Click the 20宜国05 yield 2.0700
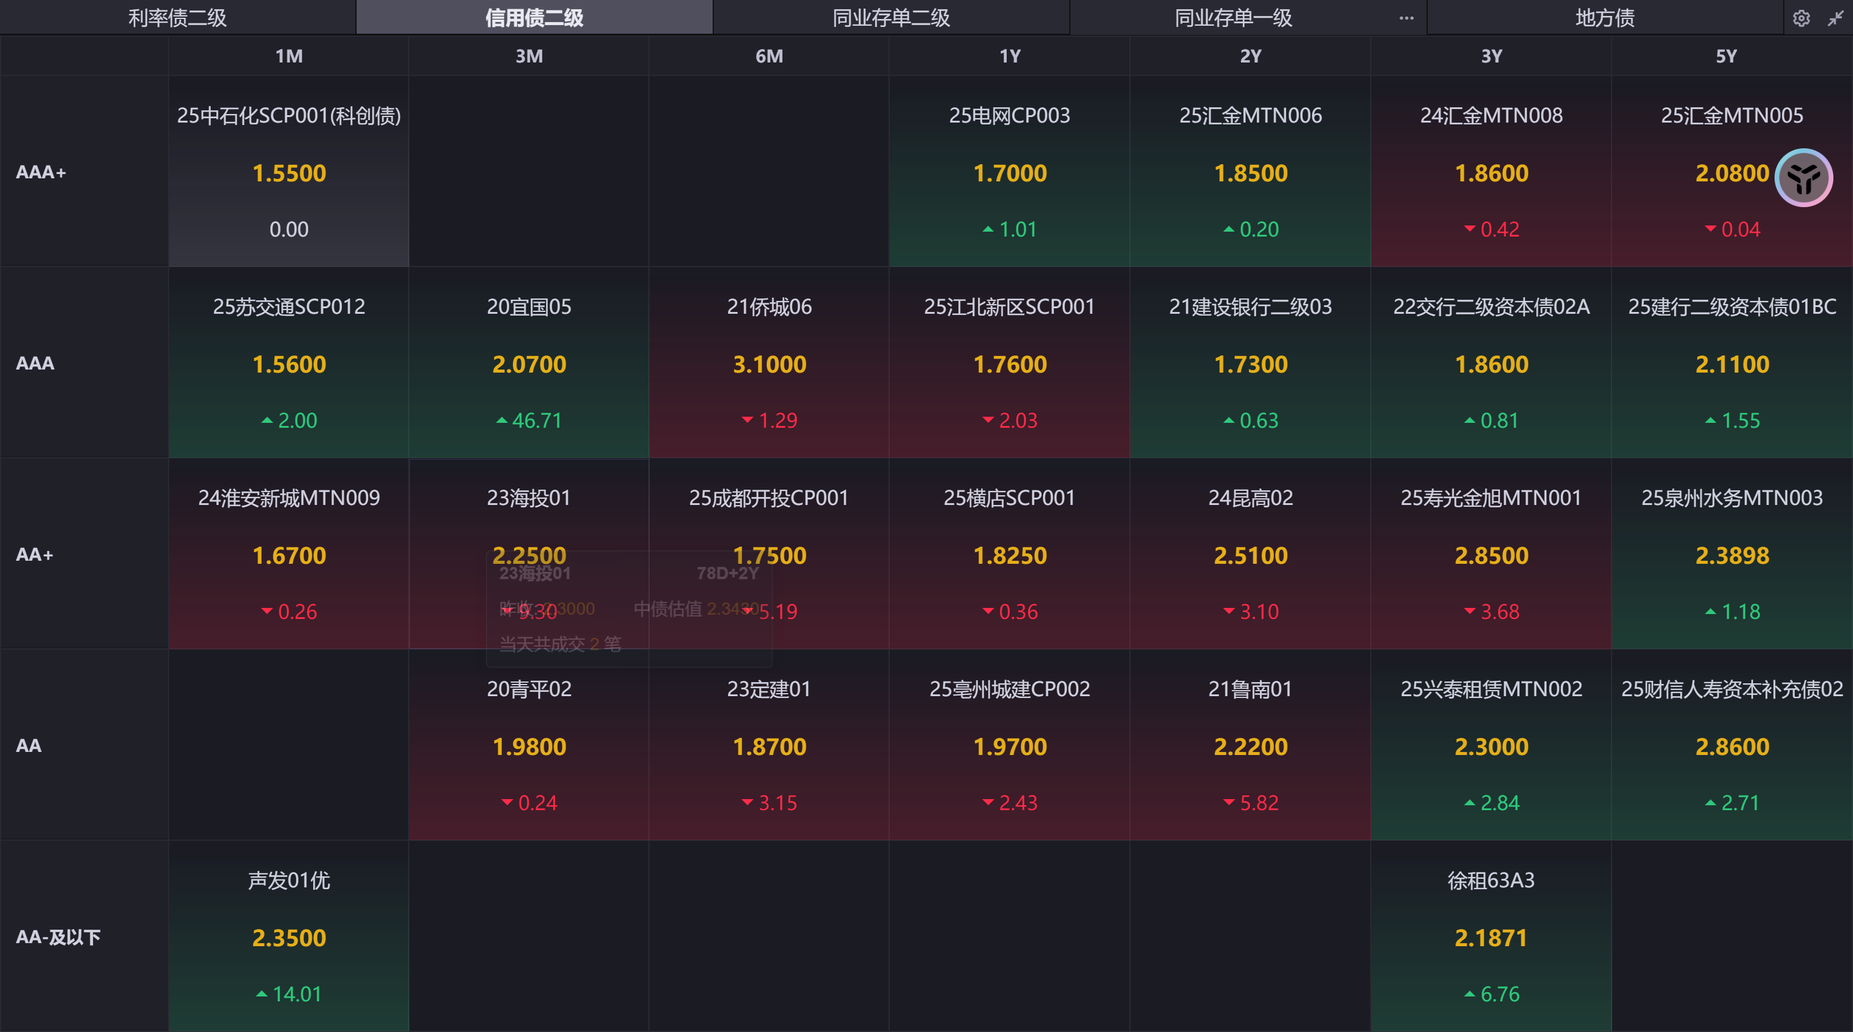This screenshot has height=1032, width=1853. [529, 364]
